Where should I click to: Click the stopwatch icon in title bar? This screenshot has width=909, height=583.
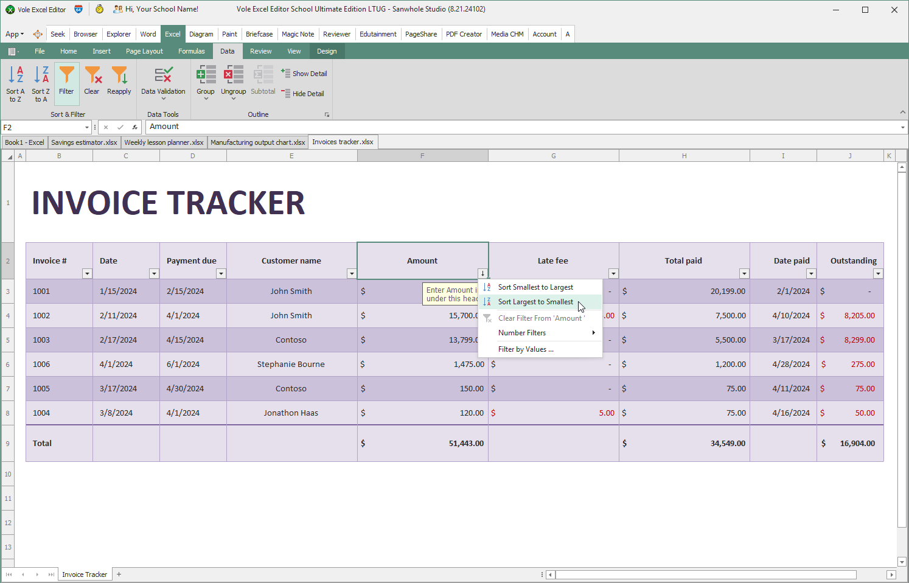99,9
